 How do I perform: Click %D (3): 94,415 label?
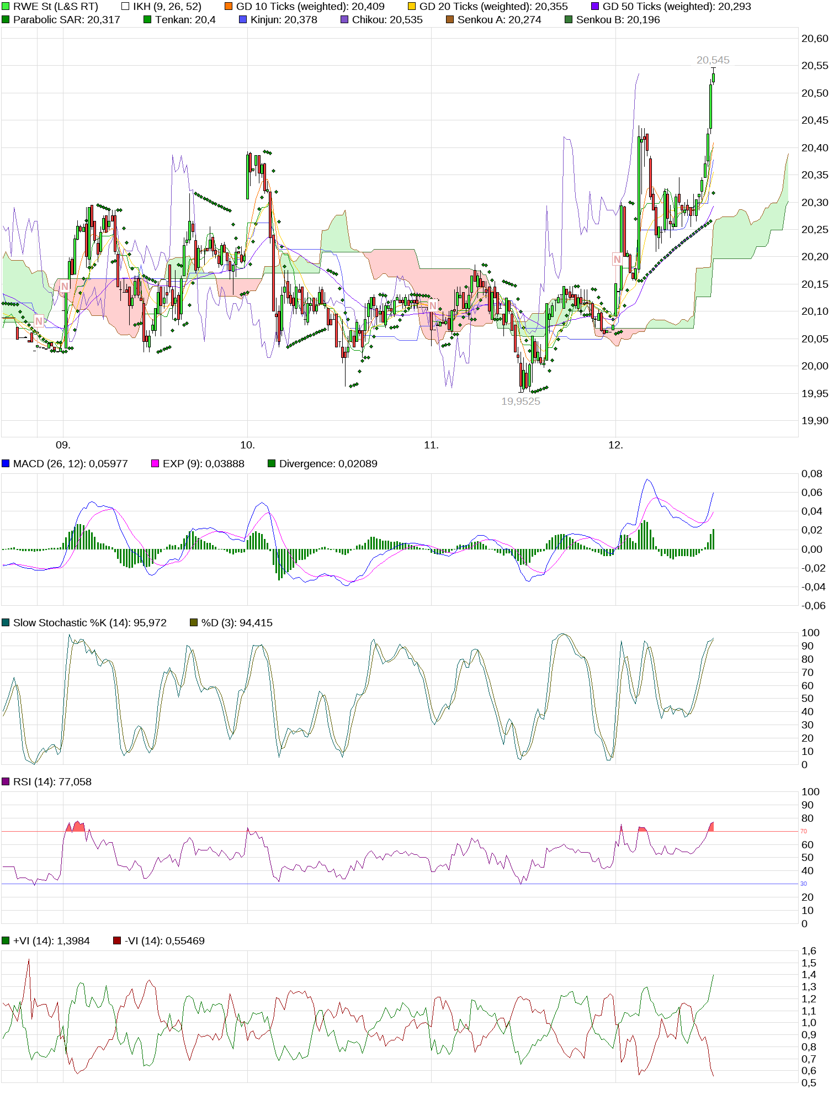(237, 623)
